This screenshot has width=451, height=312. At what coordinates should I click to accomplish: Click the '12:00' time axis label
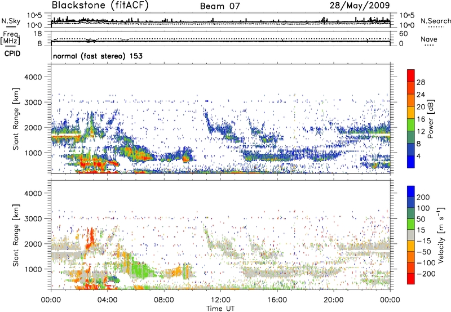point(220,300)
